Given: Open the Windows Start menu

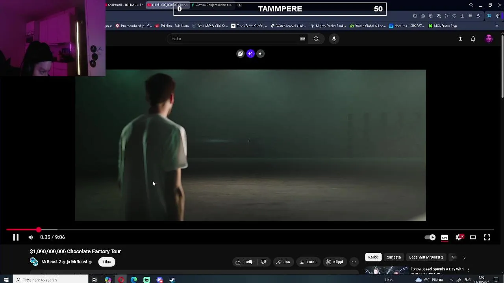Looking at the screenshot, I should [6, 280].
